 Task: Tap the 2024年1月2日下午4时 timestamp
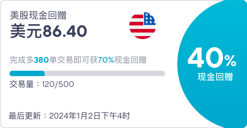click(90, 116)
